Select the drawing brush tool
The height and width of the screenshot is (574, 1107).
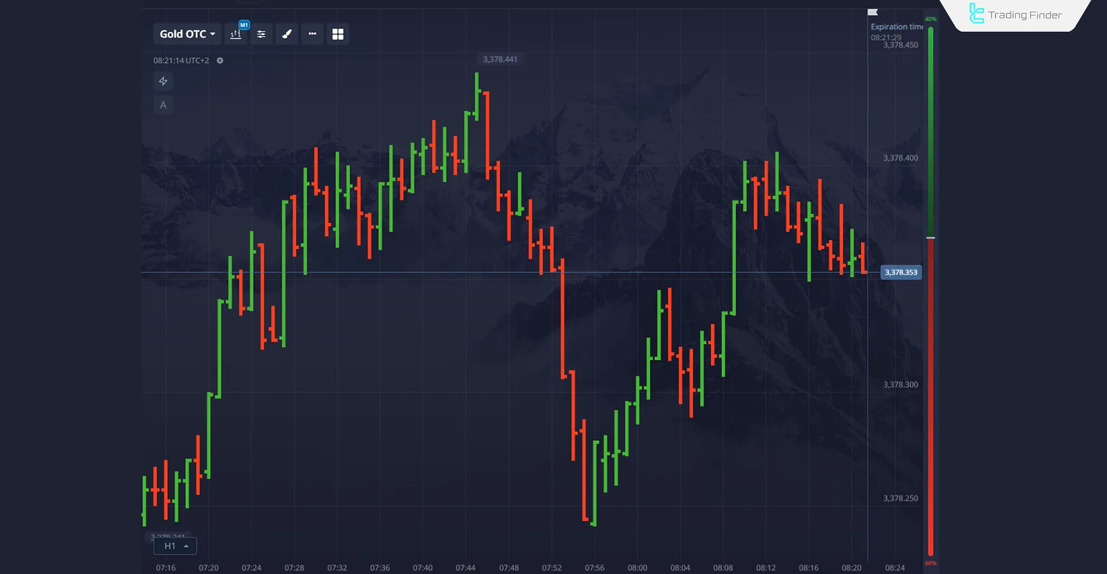[x=287, y=34]
